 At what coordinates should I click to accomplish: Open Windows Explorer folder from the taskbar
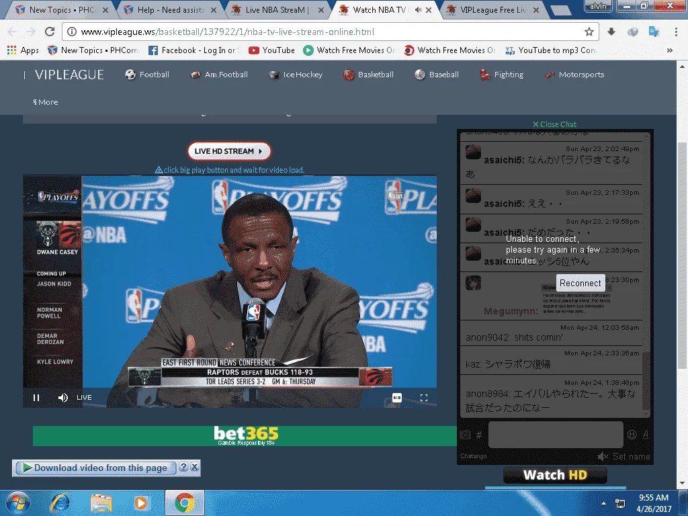(x=101, y=503)
